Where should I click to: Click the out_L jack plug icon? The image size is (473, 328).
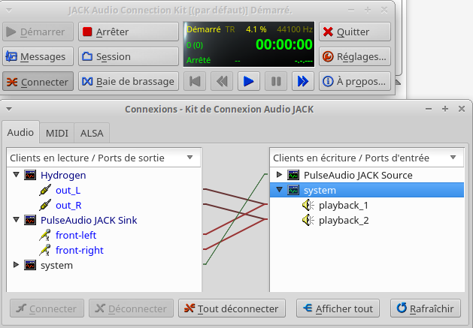(x=45, y=190)
